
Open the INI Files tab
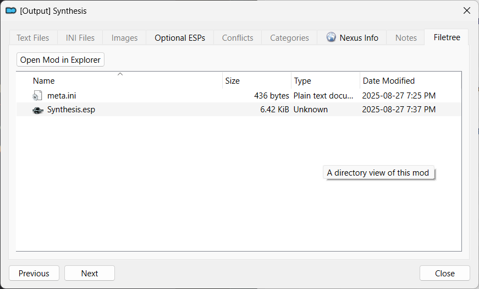pos(80,38)
